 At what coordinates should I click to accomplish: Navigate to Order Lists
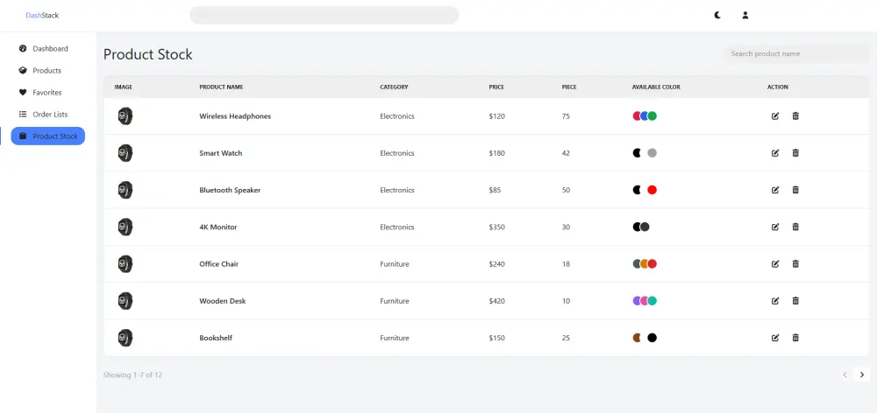coord(49,115)
